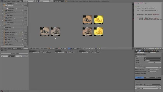Click the MSG_Barracks.001 object icon in outliner
This screenshot has height=92, width=163.
[4, 5]
